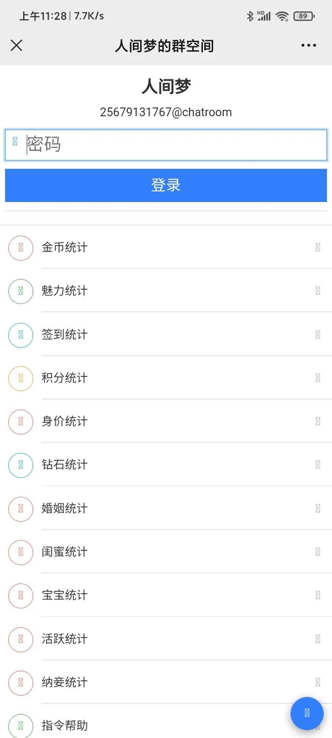Open the 活跃统计 menu entry
Viewport: 332px width, 738px height.
coord(65,639)
